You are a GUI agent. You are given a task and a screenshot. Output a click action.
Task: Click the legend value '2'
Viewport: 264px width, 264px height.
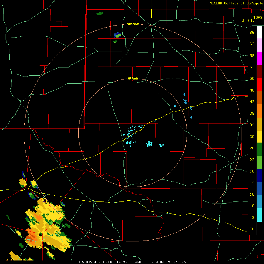click(x=253, y=218)
